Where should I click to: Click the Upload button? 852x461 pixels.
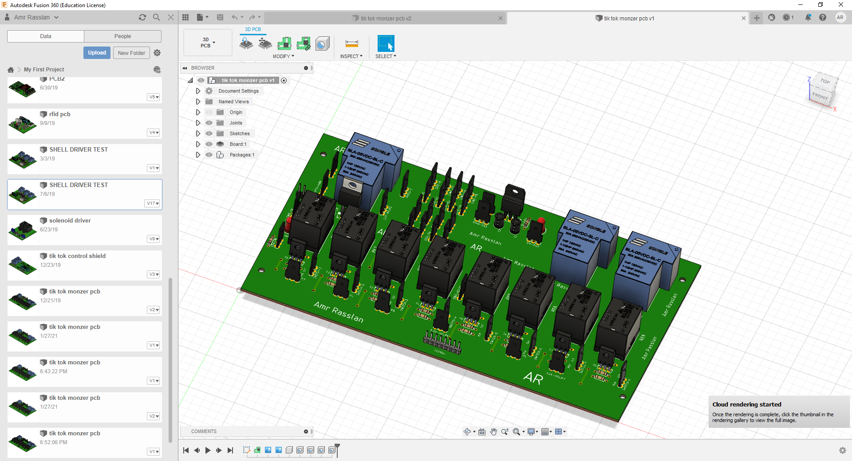pyautogui.click(x=97, y=53)
